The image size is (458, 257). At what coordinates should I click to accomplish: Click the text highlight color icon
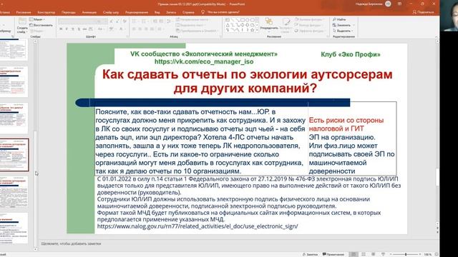[x=112, y=29]
